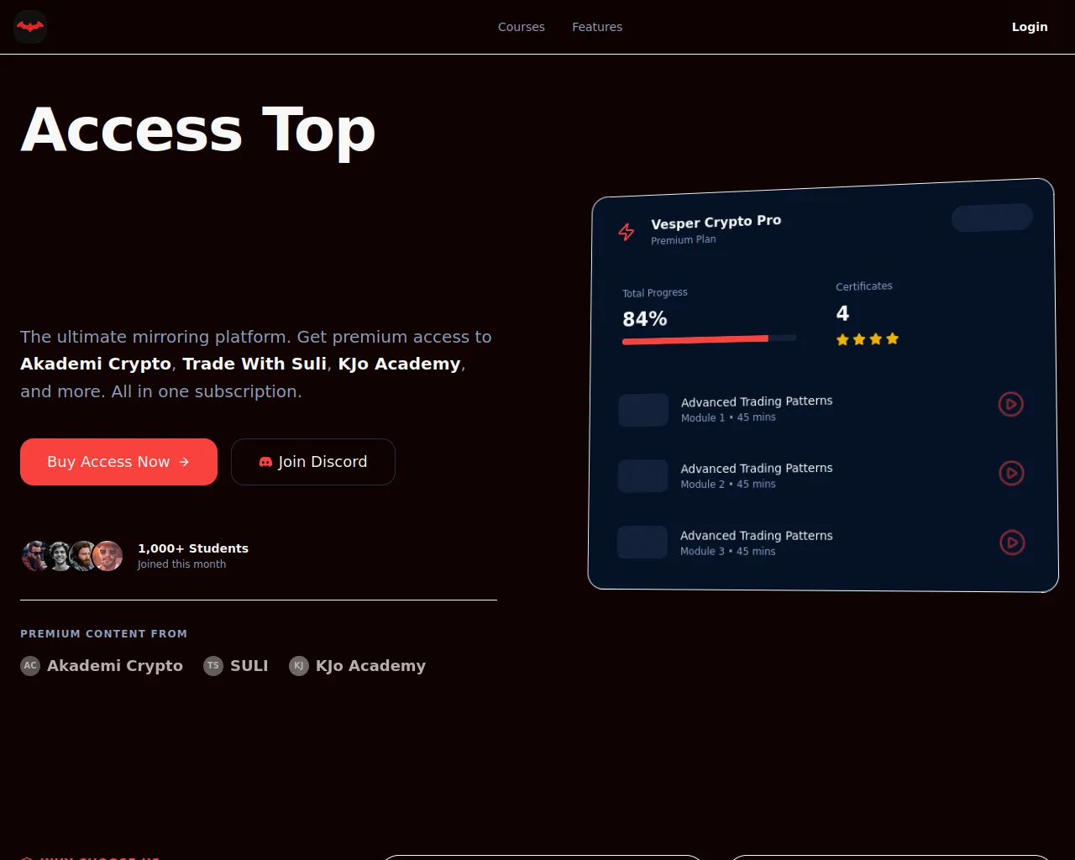Image resolution: width=1075 pixels, height=860 pixels.
Task: Click the Vesper Crypto Pro title
Action: 716,222
